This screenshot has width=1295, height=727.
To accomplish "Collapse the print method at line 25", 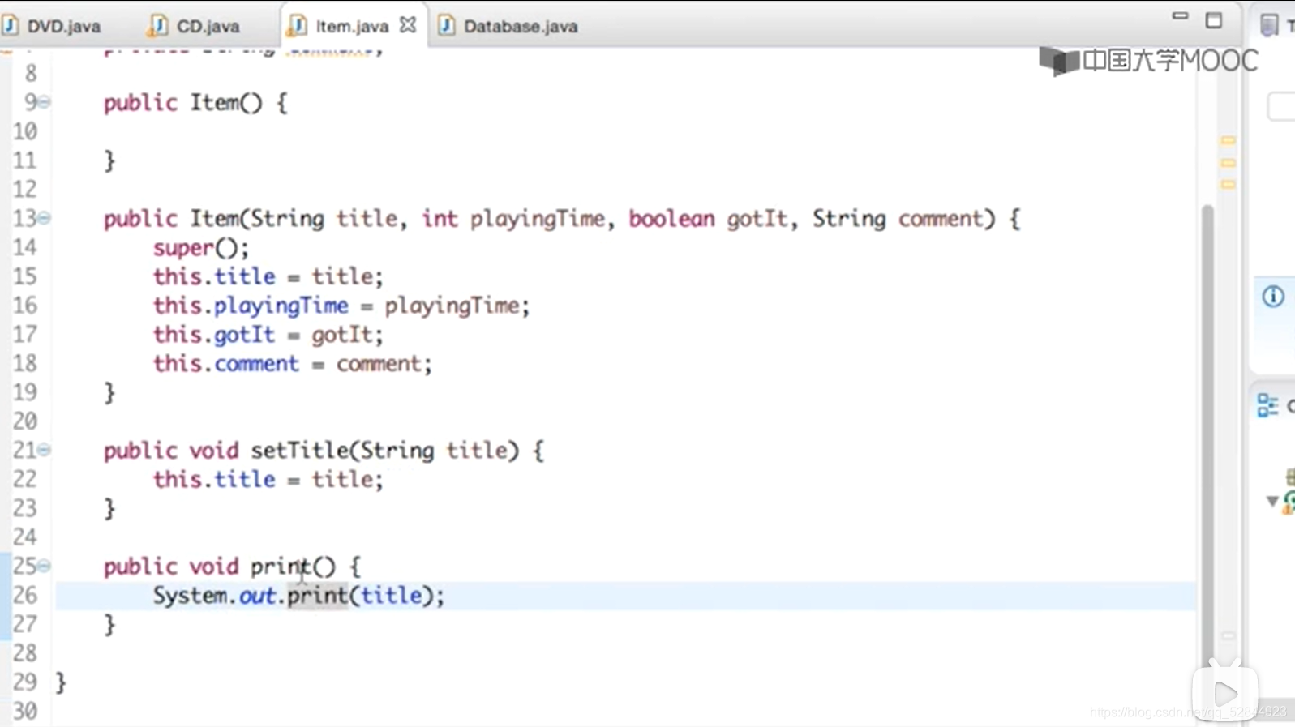I will click(45, 566).
